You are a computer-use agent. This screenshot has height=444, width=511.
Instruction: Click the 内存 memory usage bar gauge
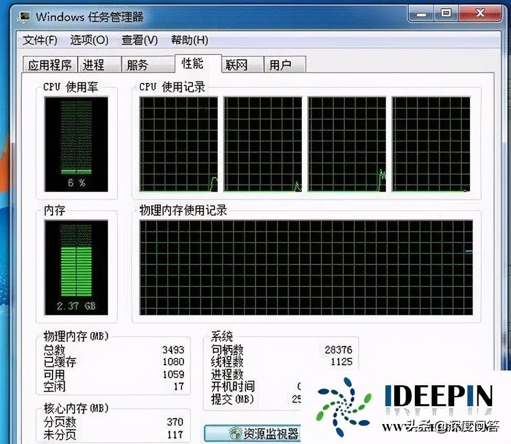point(77,262)
